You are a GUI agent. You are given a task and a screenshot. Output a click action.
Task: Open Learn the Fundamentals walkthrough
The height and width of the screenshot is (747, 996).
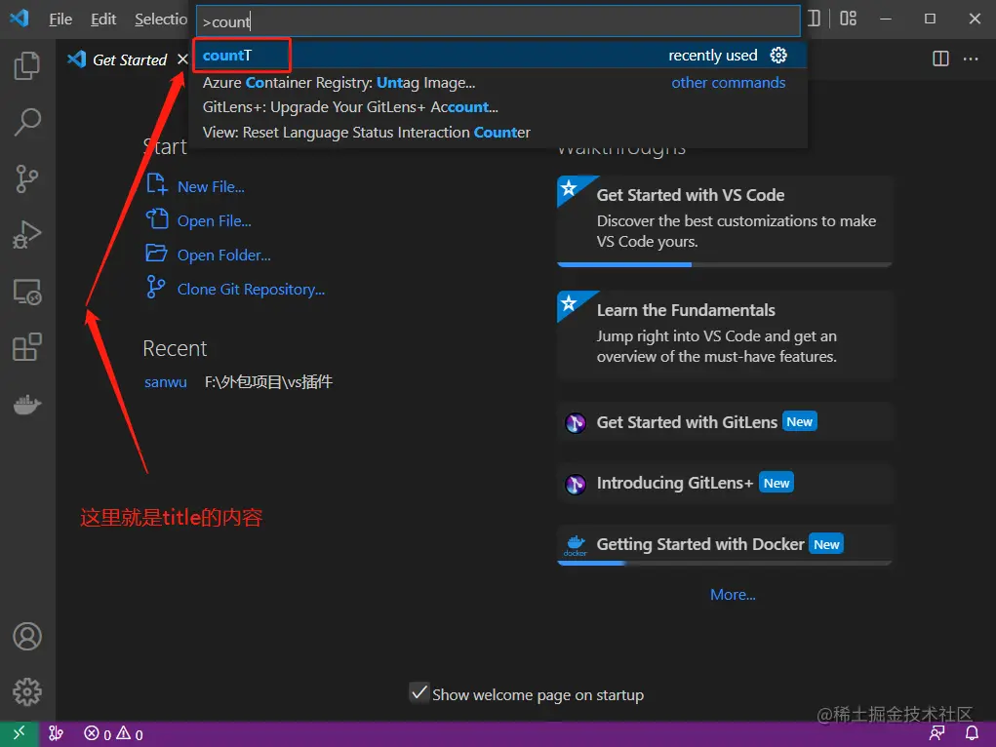pos(724,334)
